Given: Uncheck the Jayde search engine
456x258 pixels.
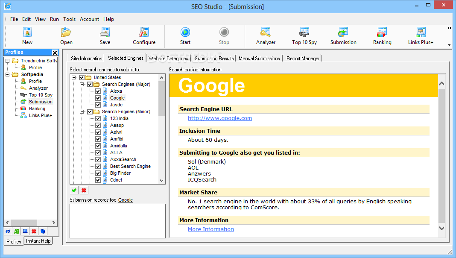Looking at the screenshot, I should [98, 105].
